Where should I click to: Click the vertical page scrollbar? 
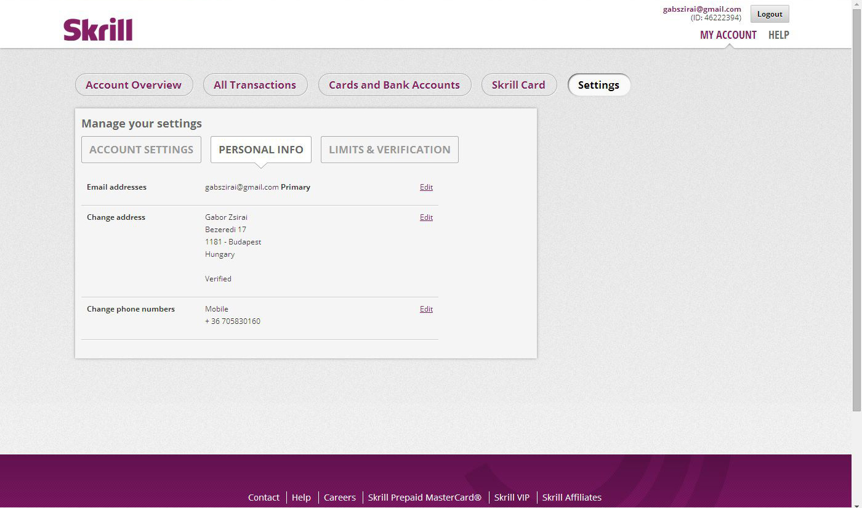point(856,211)
